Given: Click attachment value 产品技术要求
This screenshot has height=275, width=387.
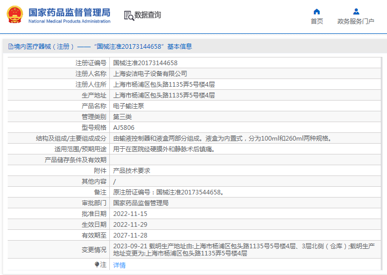Looking at the screenshot, I should click(x=131, y=171).
